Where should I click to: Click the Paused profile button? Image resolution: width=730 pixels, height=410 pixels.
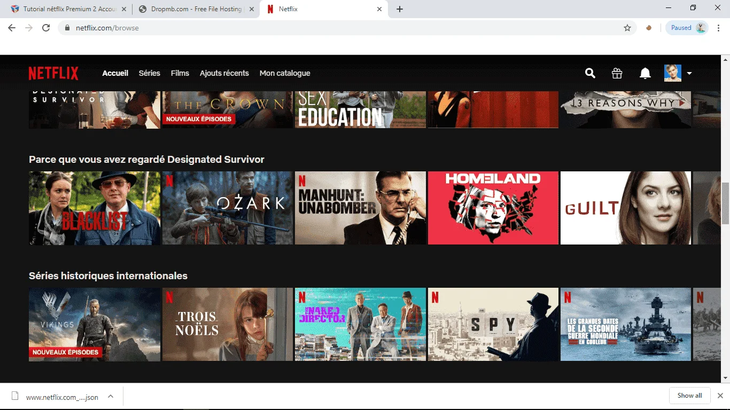click(x=687, y=28)
